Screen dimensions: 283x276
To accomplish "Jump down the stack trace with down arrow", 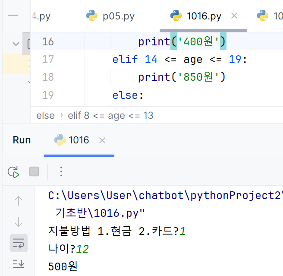I will tap(19, 222).
